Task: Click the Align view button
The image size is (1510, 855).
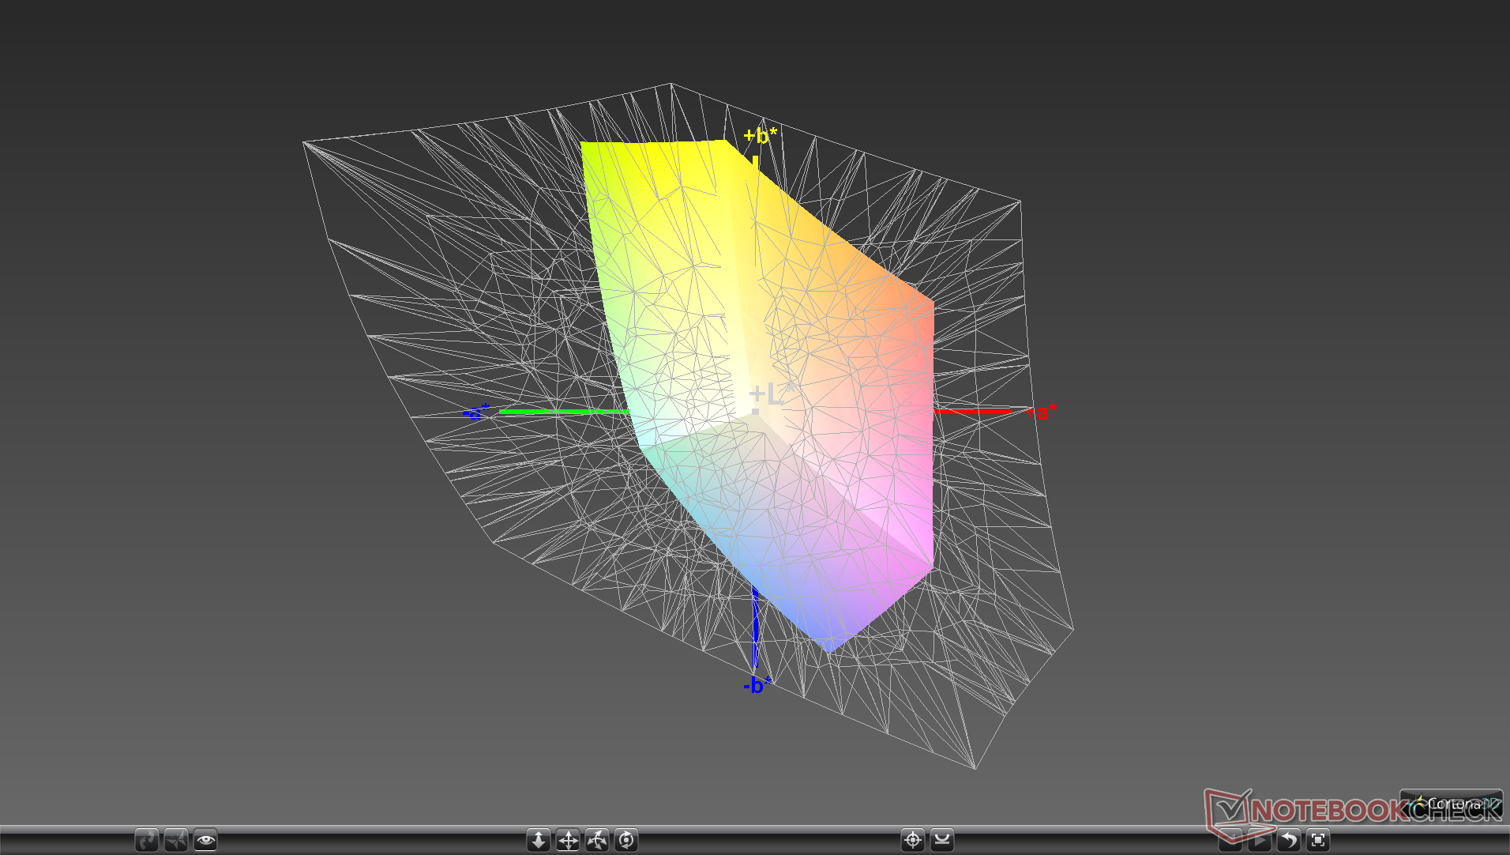Action: (942, 840)
